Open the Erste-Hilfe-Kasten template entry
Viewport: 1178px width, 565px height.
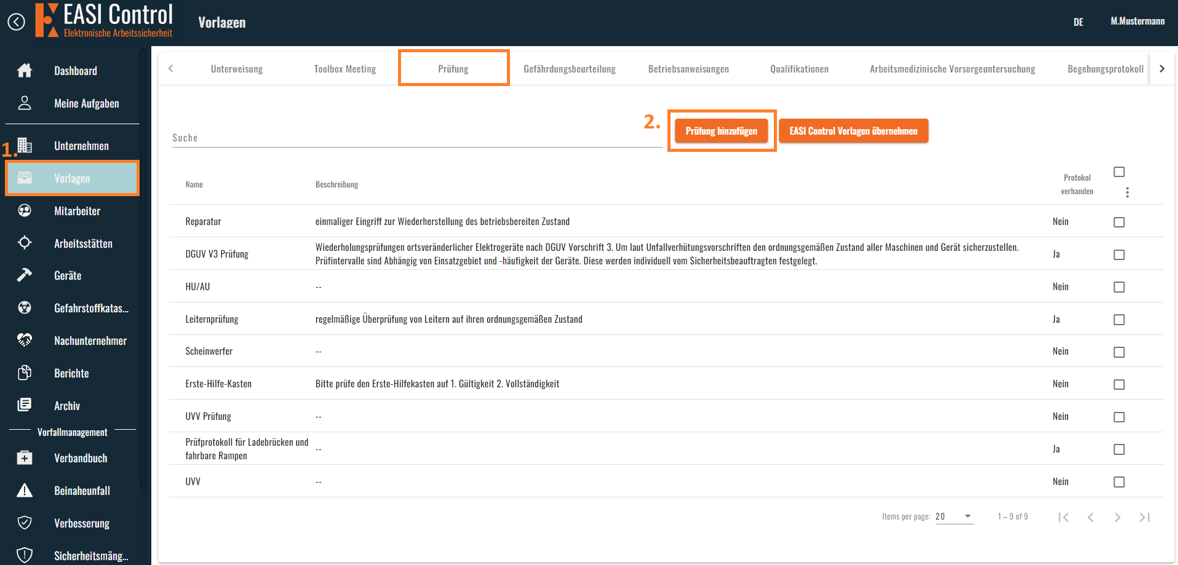[x=218, y=384]
